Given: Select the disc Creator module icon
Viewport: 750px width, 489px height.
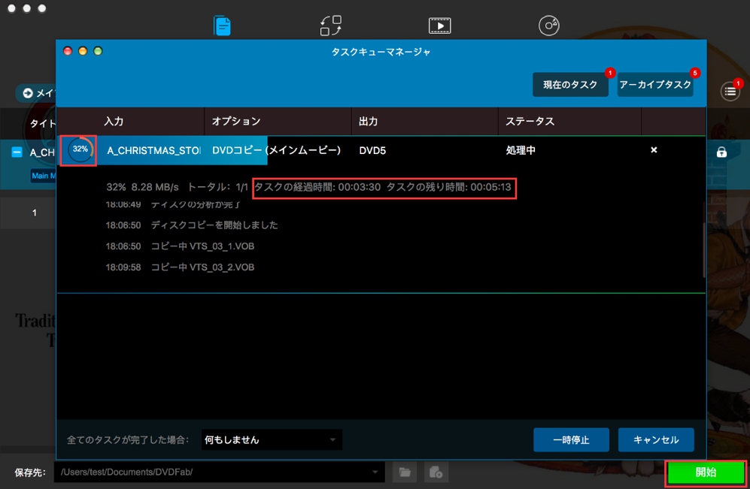Looking at the screenshot, I should (x=549, y=26).
